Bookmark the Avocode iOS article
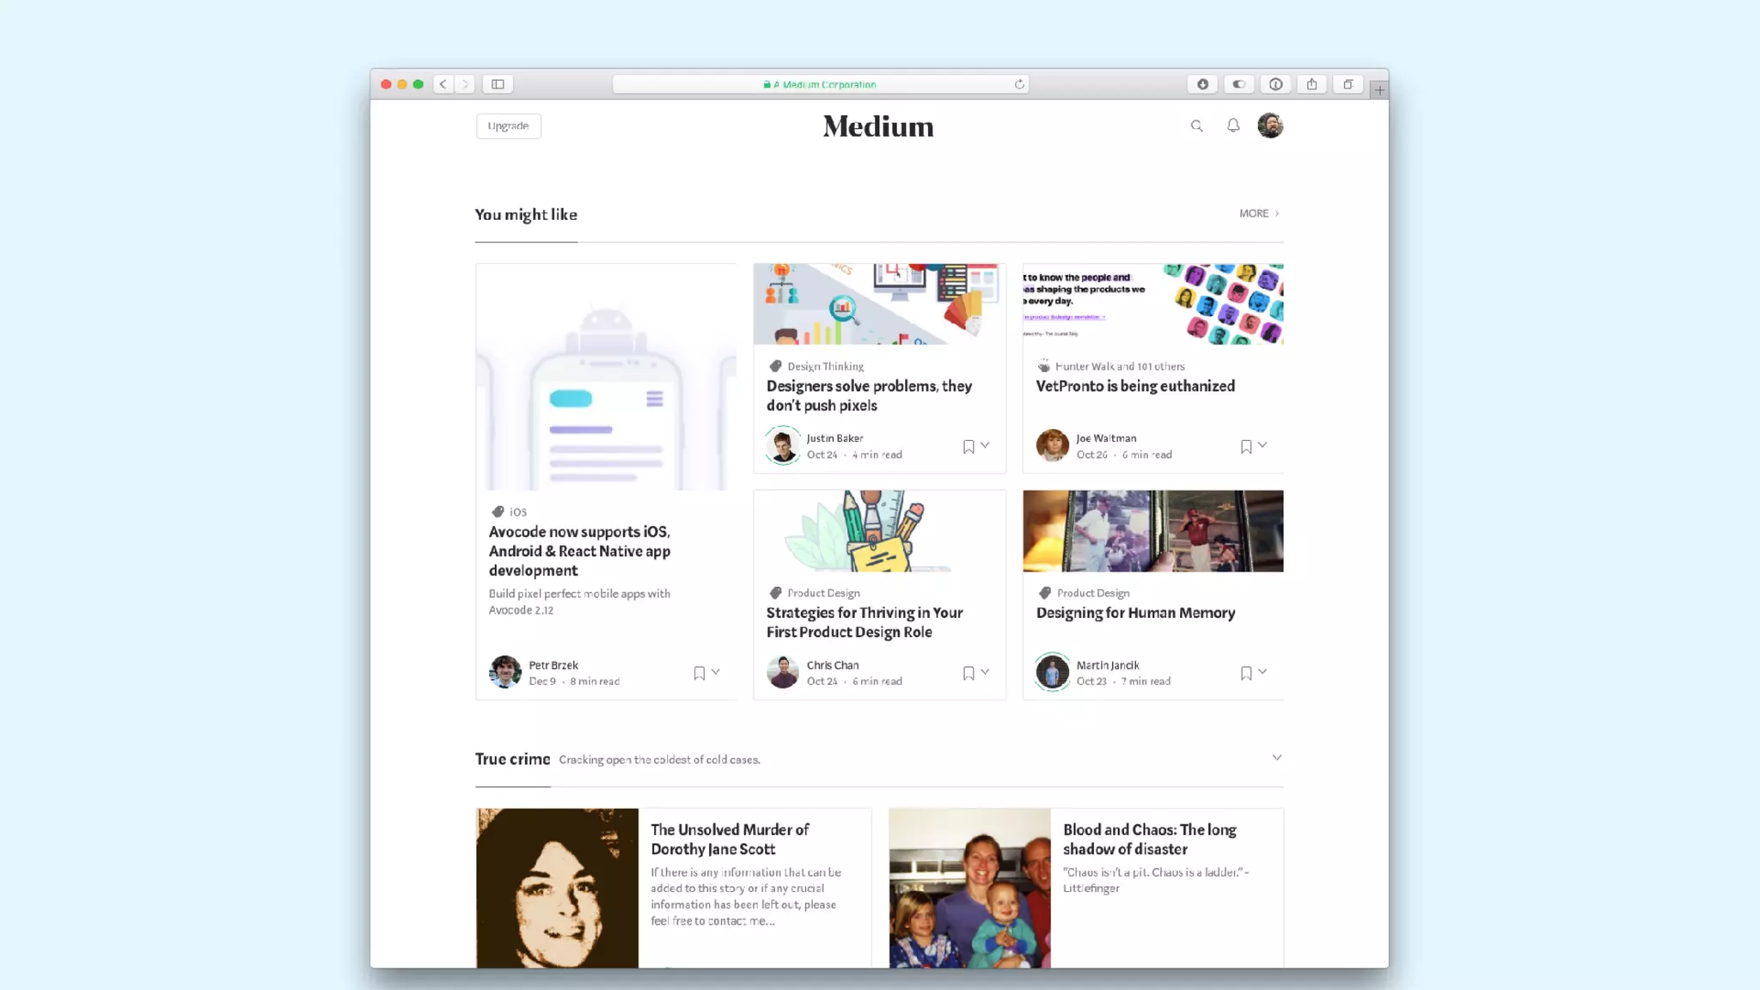 pos(699,673)
